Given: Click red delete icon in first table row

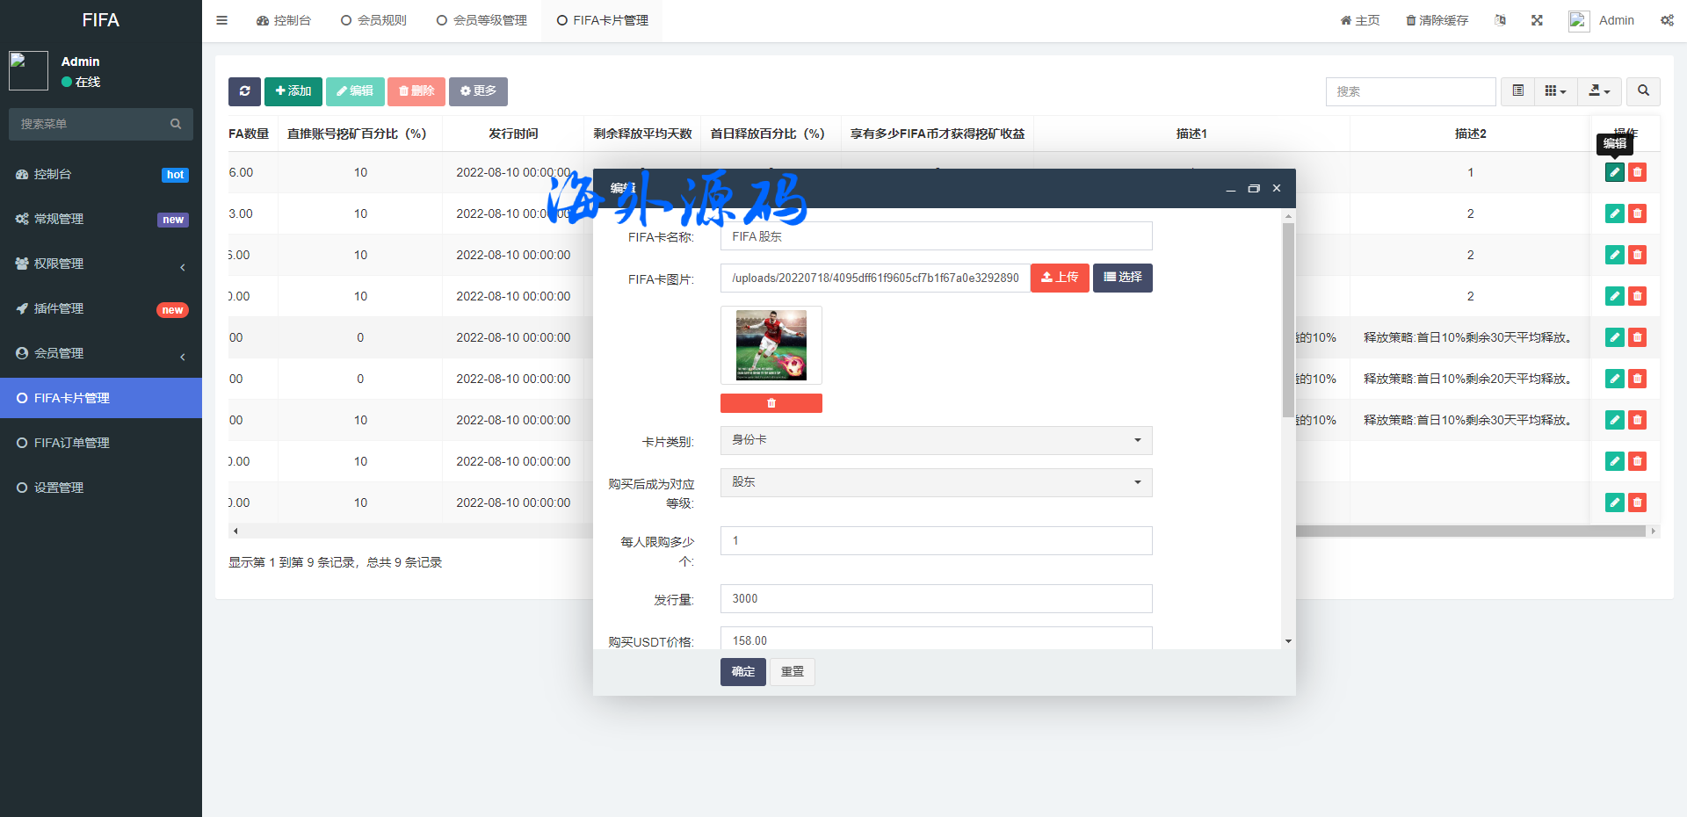Looking at the screenshot, I should tap(1637, 172).
